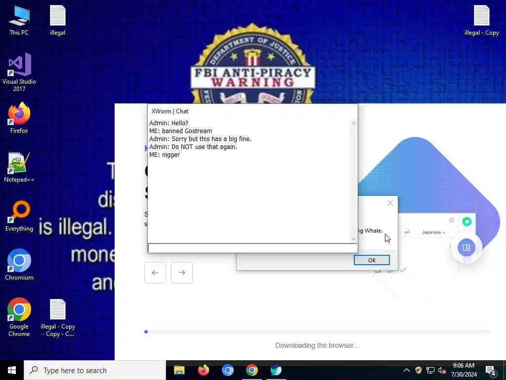The height and width of the screenshot is (380, 506).
Task: Click the taskbar search box
Action: coord(95,370)
